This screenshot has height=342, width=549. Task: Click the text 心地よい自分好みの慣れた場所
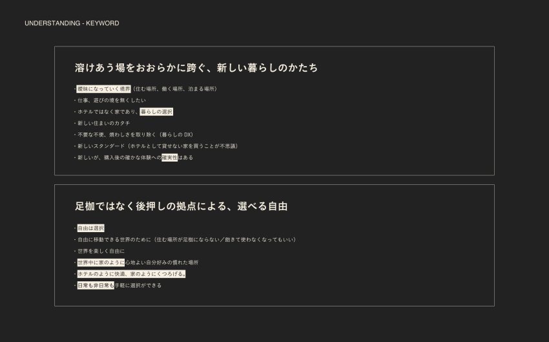point(161,262)
